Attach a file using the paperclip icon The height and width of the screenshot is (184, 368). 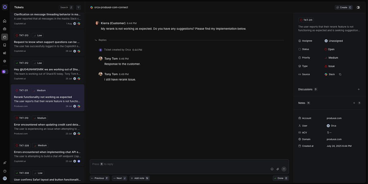tap(278, 169)
